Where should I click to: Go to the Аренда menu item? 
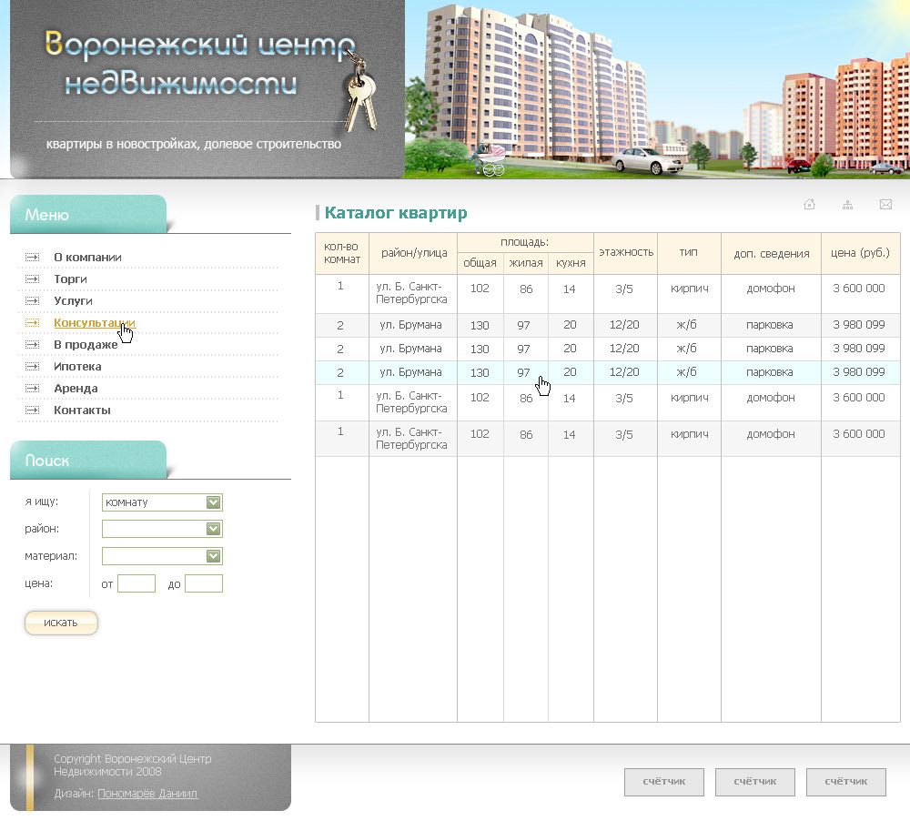pyautogui.click(x=76, y=389)
